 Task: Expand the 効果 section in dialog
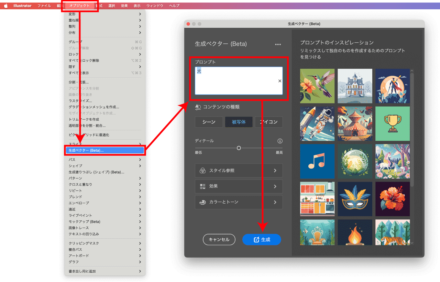pos(239,186)
